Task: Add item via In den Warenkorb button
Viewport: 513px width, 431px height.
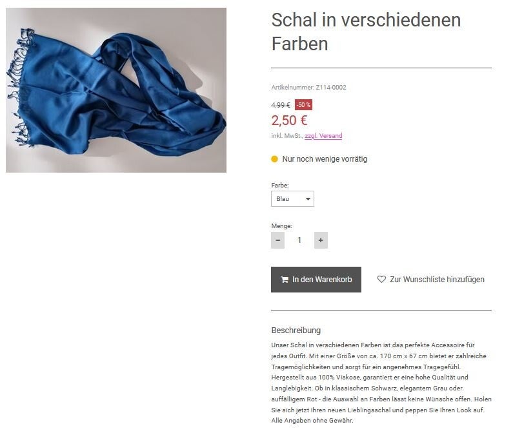Action: pos(316,280)
